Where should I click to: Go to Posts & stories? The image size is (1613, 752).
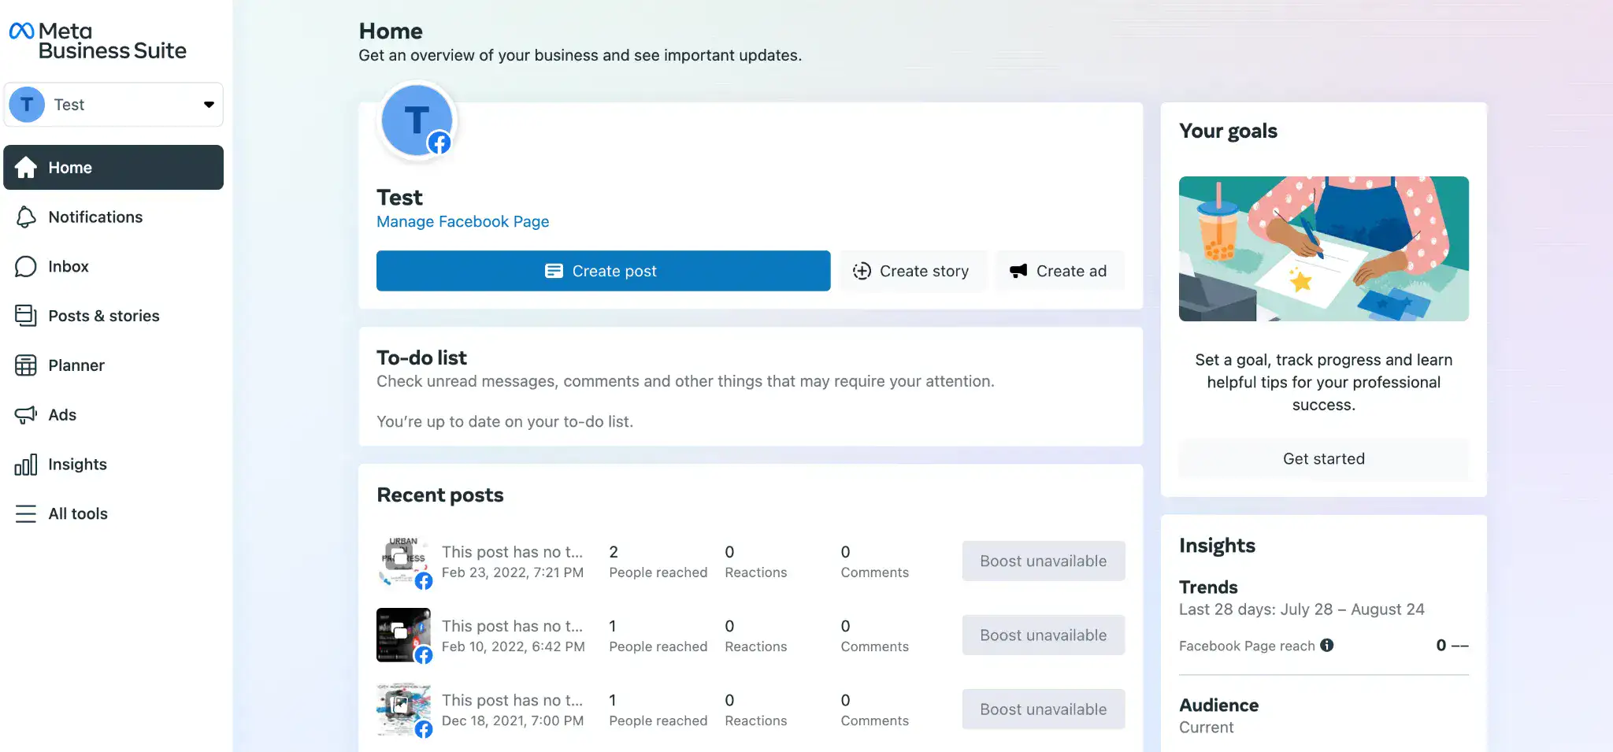103,316
